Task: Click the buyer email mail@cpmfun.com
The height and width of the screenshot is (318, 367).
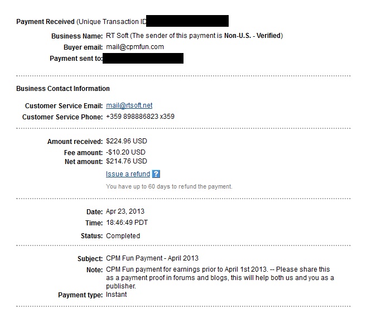Action: (x=135, y=47)
